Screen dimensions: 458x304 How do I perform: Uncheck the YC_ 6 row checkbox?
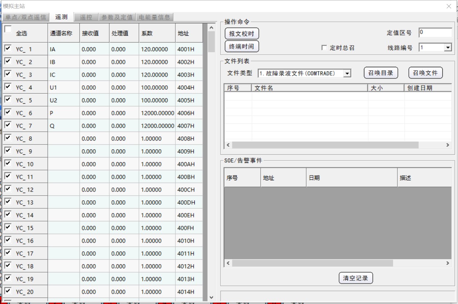[8, 112]
